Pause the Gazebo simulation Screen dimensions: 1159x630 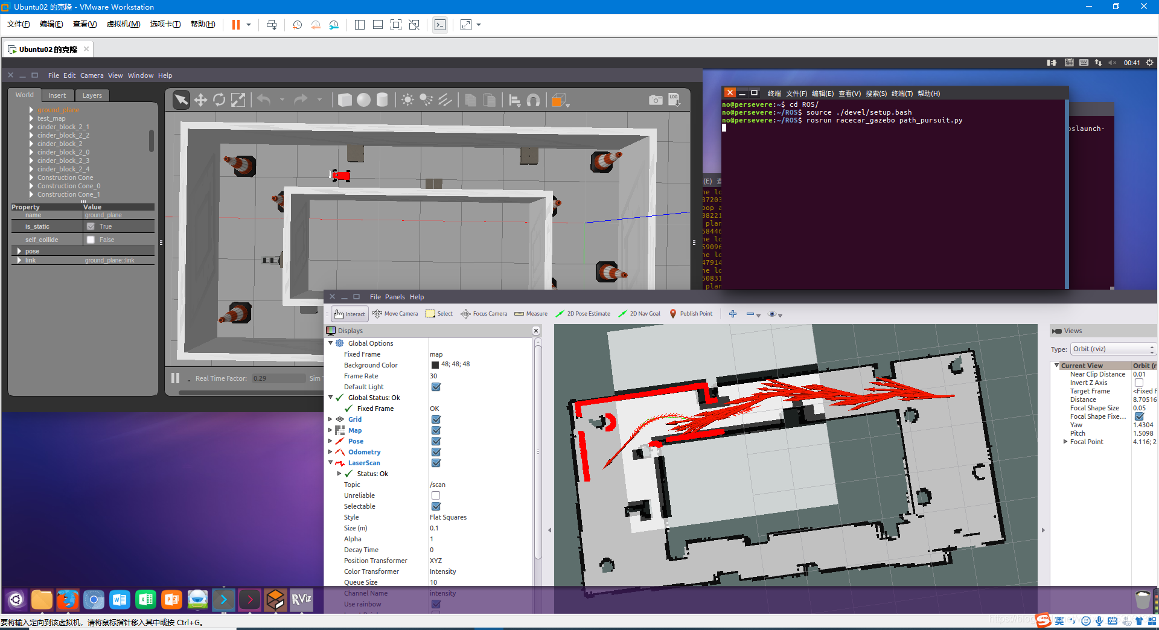point(175,378)
